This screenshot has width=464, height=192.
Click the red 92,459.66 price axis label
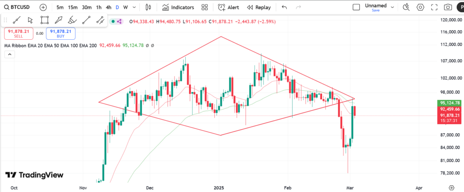coord(450,109)
